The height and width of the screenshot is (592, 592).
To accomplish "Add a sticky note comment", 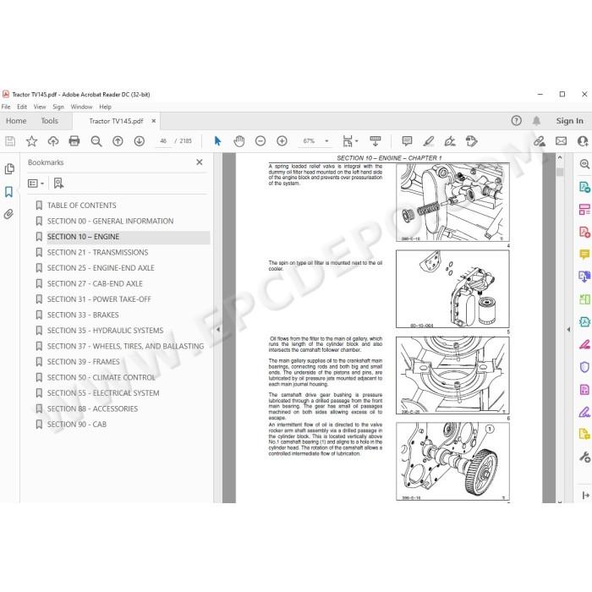I will click(x=407, y=141).
